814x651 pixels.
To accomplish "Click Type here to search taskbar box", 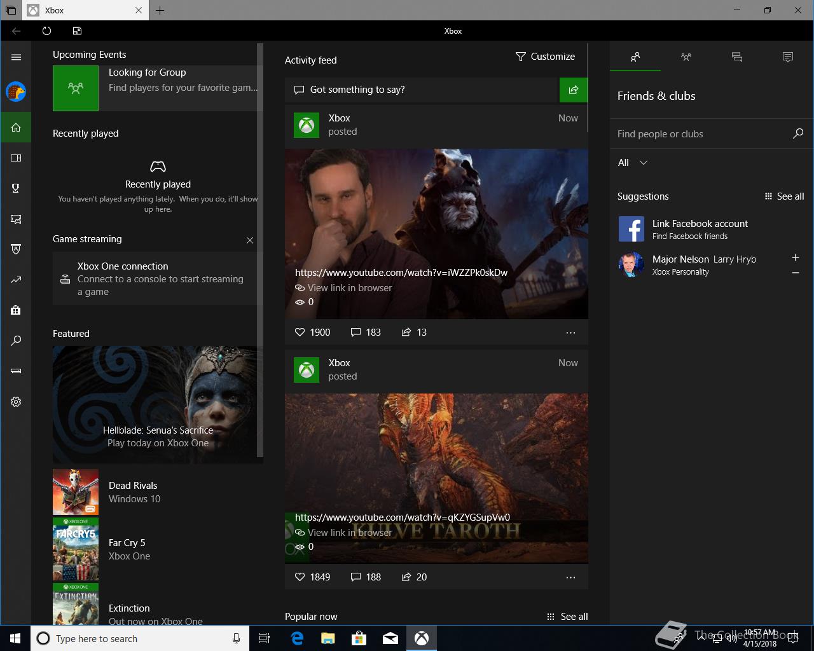I will point(139,638).
